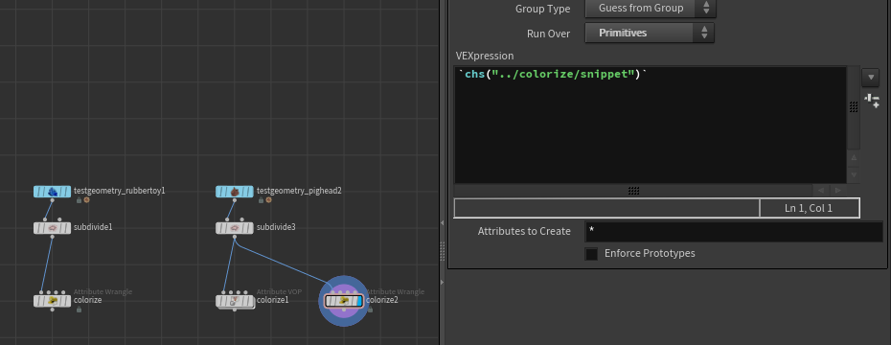Click inside the VEXpression code editor
Screen dimensions: 891x345
click(651, 125)
